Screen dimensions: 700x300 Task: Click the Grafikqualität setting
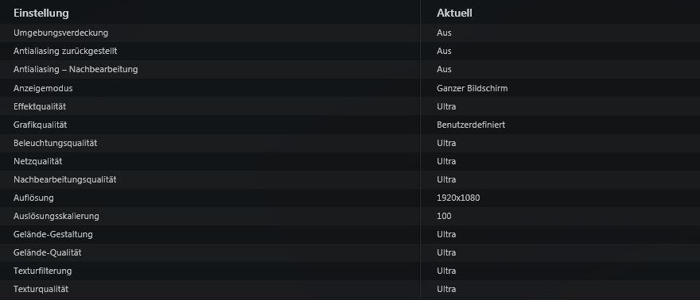click(x=41, y=125)
